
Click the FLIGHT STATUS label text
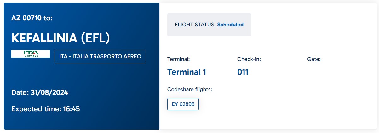(195, 25)
